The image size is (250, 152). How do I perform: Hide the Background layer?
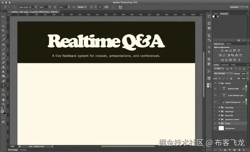coord(215,128)
